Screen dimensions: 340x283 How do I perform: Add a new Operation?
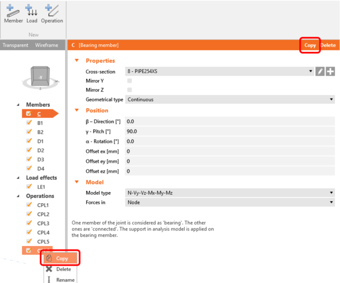52,14
